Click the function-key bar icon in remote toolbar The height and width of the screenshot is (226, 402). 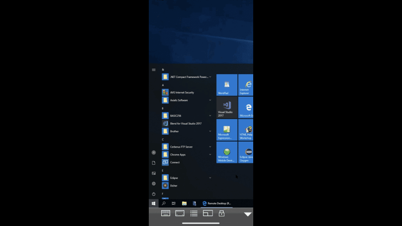(x=180, y=213)
